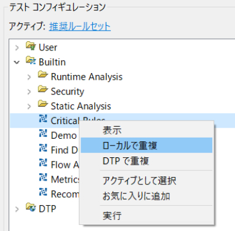Select the Security label
The width and height of the screenshot is (235, 231).
(x=68, y=92)
